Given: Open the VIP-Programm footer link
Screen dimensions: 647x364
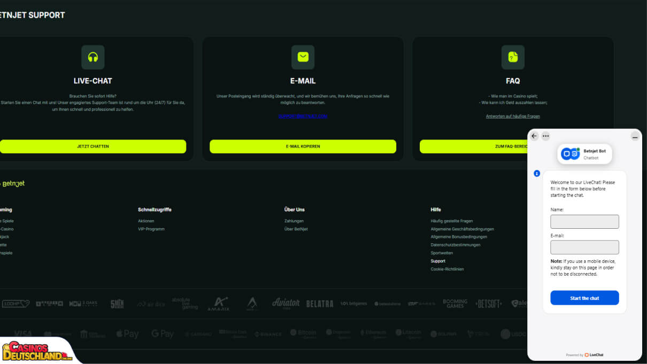Looking at the screenshot, I should coord(151,229).
